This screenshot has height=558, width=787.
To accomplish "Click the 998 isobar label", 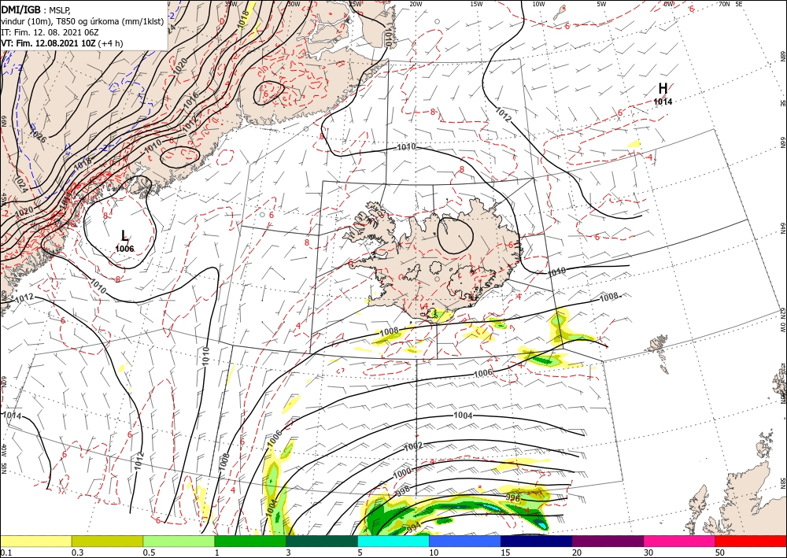I will (402, 490).
